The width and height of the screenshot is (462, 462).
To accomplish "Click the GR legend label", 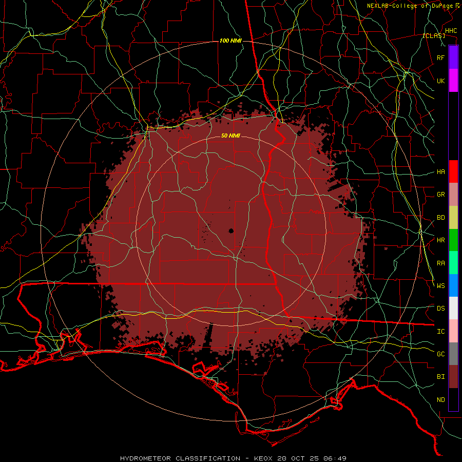I will 440,195.
